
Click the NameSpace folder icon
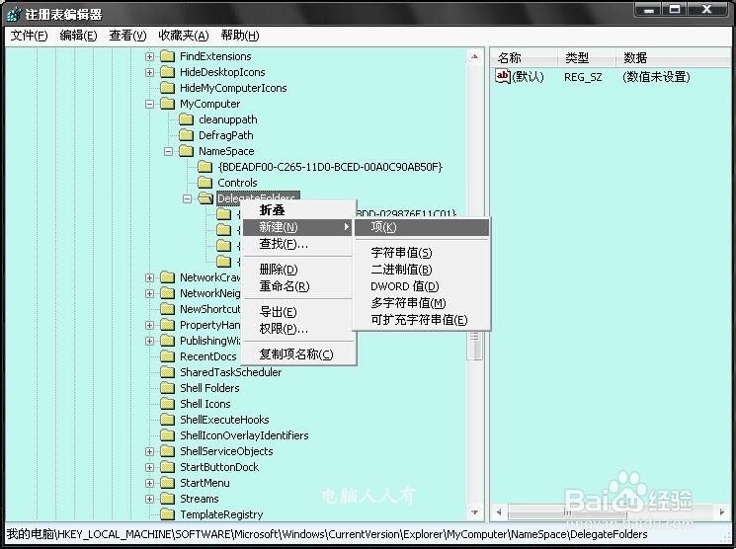click(x=186, y=151)
